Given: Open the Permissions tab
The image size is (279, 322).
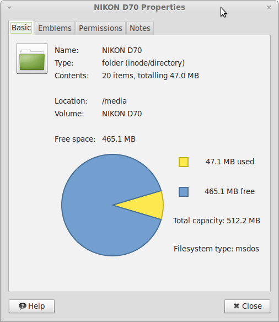Looking at the screenshot, I should click(100, 28).
